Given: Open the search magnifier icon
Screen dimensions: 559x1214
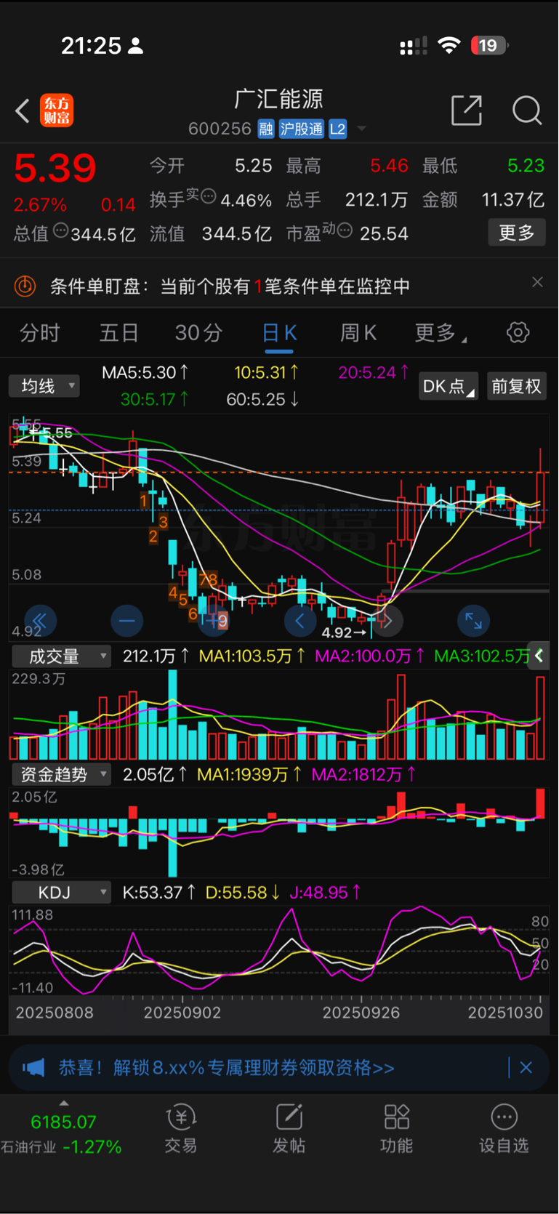Looking at the screenshot, I should click(x=527, y=110).
